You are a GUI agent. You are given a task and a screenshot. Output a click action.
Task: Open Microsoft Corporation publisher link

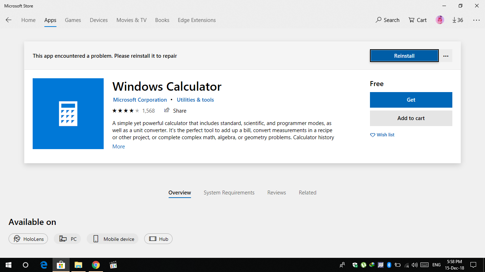coord(140,100)
